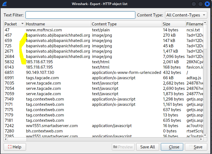Select tags.tagcade.com adtag.js row

pyautogui.click(x=103, y=78)
